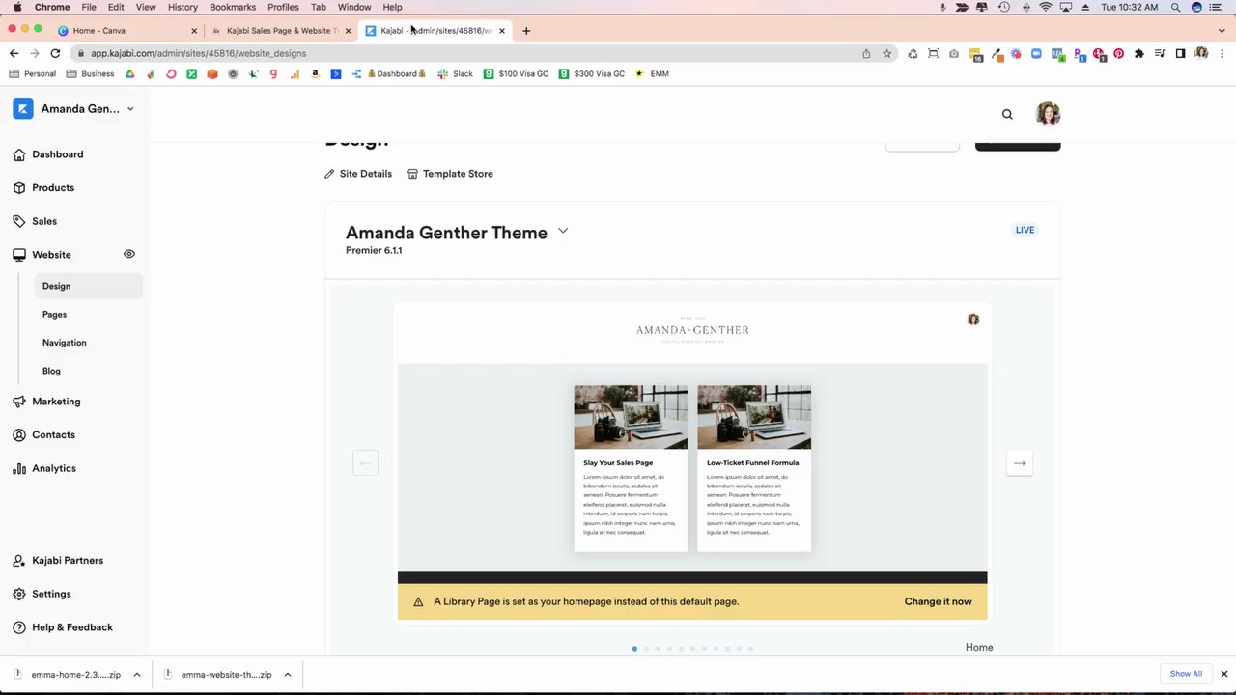This screenshot has height=695, width=1236.
Task: Open the user profile avatar menu
Action: coord(1048,114)
